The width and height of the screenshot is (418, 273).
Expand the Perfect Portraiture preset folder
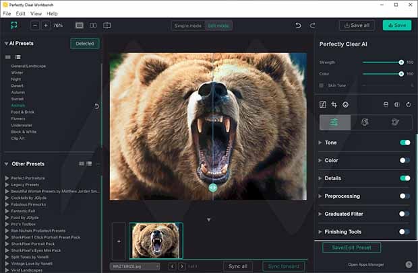7,178
